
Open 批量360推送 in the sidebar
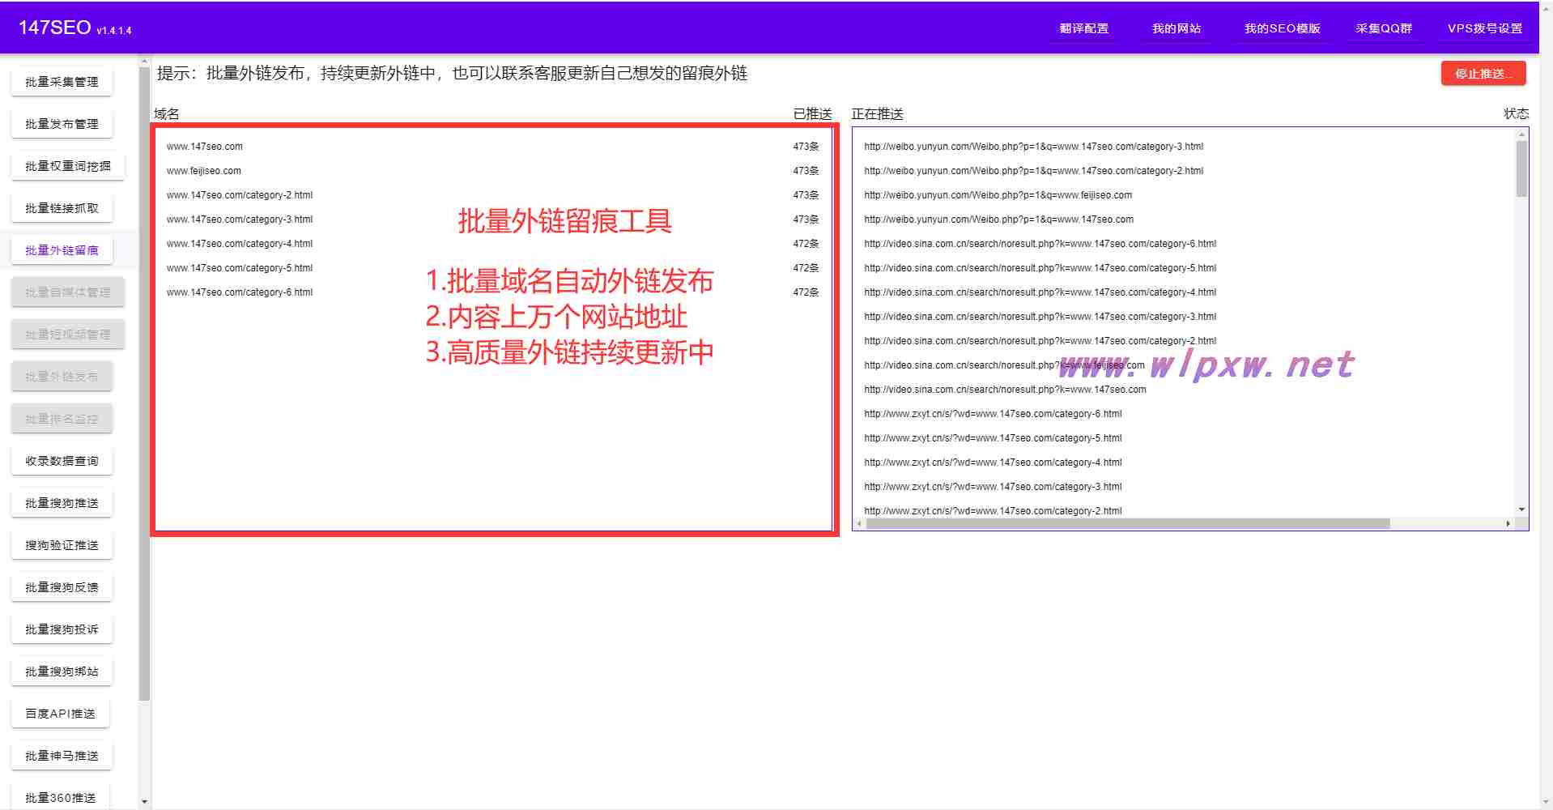[x=60, y=797]
